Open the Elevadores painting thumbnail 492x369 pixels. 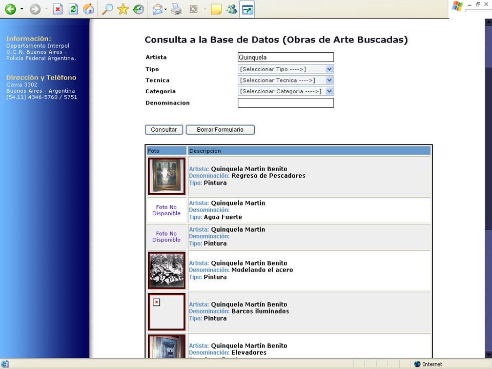point(167,346)
